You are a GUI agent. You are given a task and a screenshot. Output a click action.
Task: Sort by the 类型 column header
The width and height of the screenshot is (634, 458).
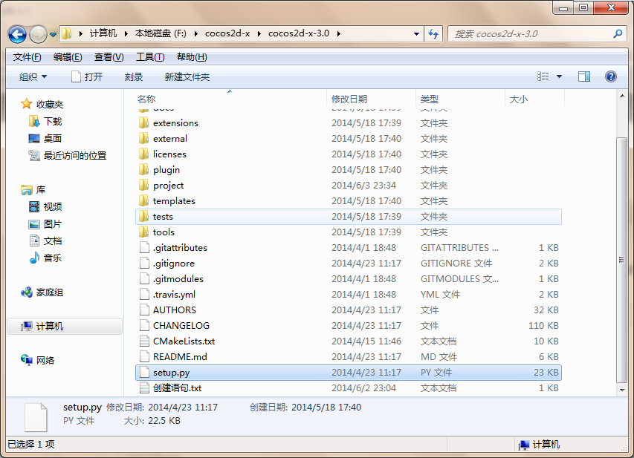[x=430, y=99]
